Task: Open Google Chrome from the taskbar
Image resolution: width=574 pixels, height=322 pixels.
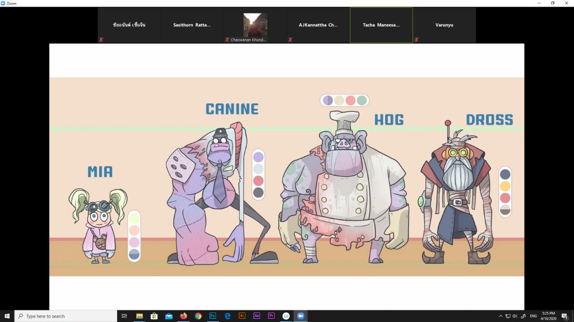Action: click(x=198, y=316)
